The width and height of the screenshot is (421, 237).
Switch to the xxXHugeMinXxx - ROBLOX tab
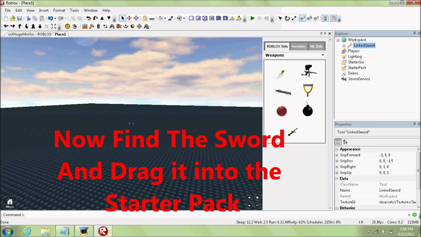coord(30,34)
